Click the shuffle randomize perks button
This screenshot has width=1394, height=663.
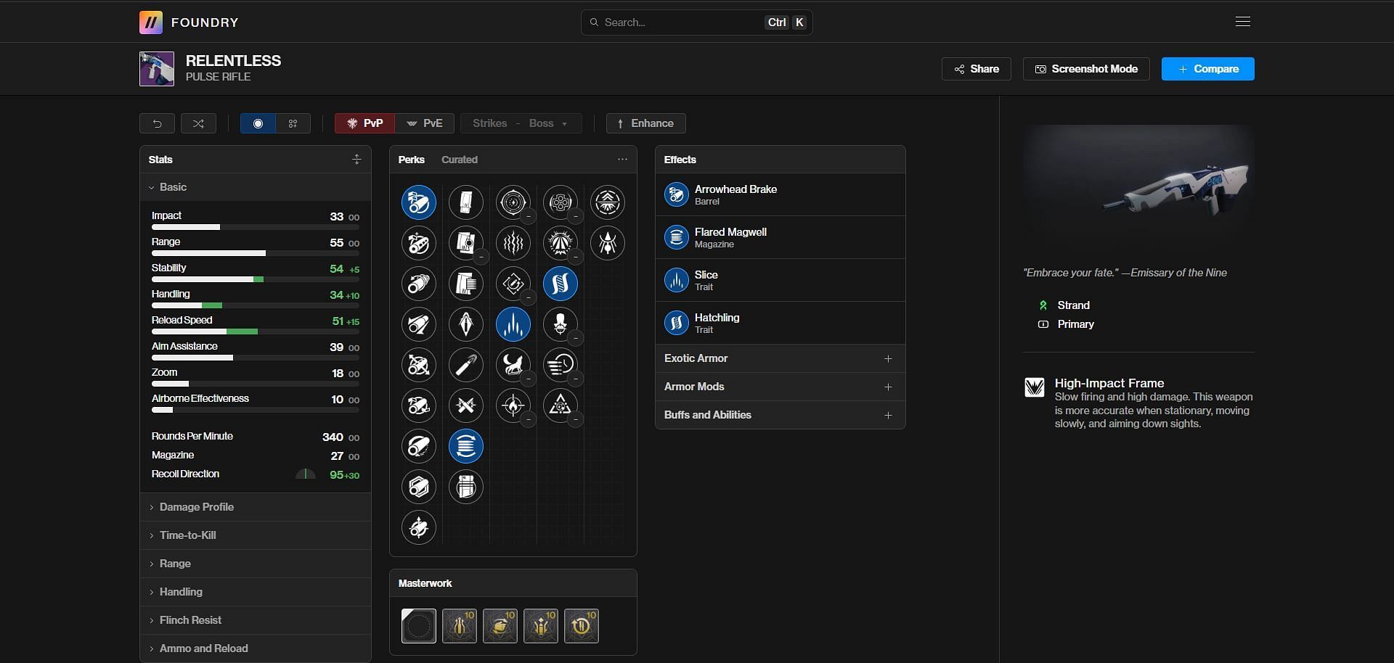(x=198, y=123)
